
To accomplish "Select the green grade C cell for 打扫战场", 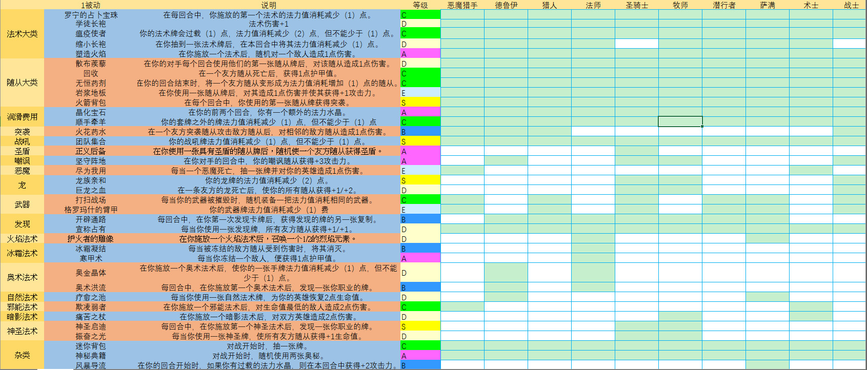I will pos(420,200).
